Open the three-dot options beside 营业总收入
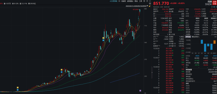This screenshot has height=94, width=217. tap(215, 37)
